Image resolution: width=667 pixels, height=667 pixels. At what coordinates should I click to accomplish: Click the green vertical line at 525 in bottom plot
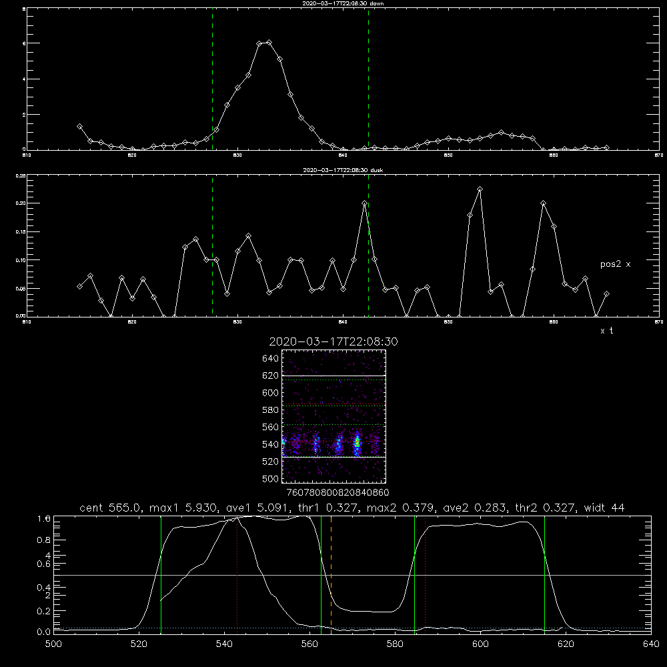point(161,574)
